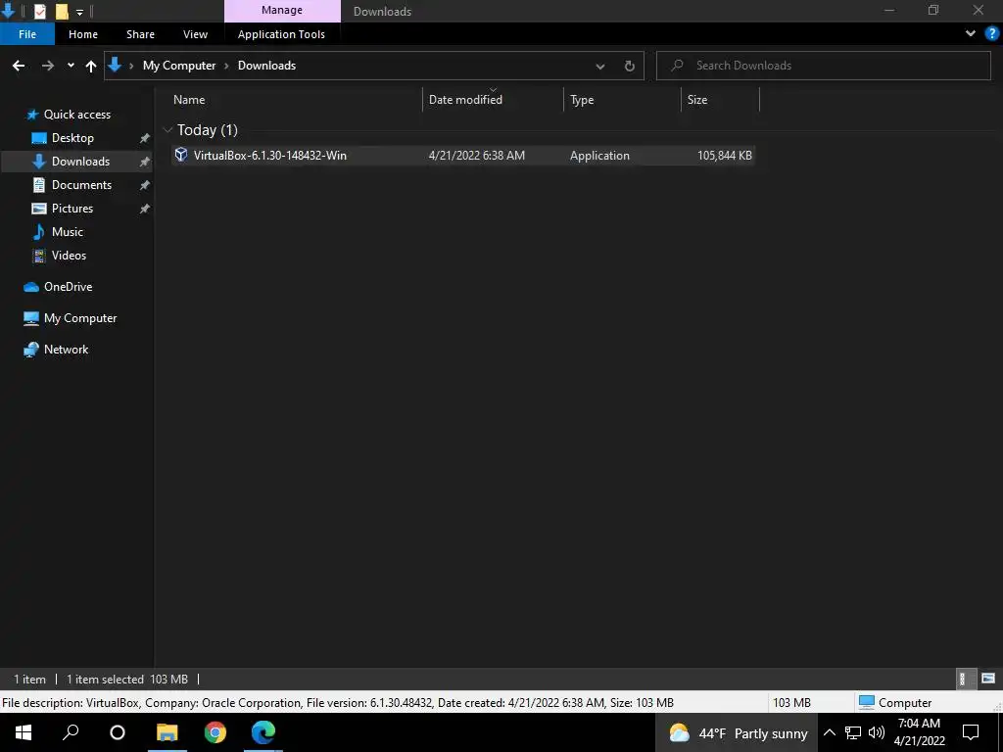The height and width of the screenshot is (752, 1003).
Task: Expand the chevron after My Computer breadcrumb
Action: tap(226, 66)
